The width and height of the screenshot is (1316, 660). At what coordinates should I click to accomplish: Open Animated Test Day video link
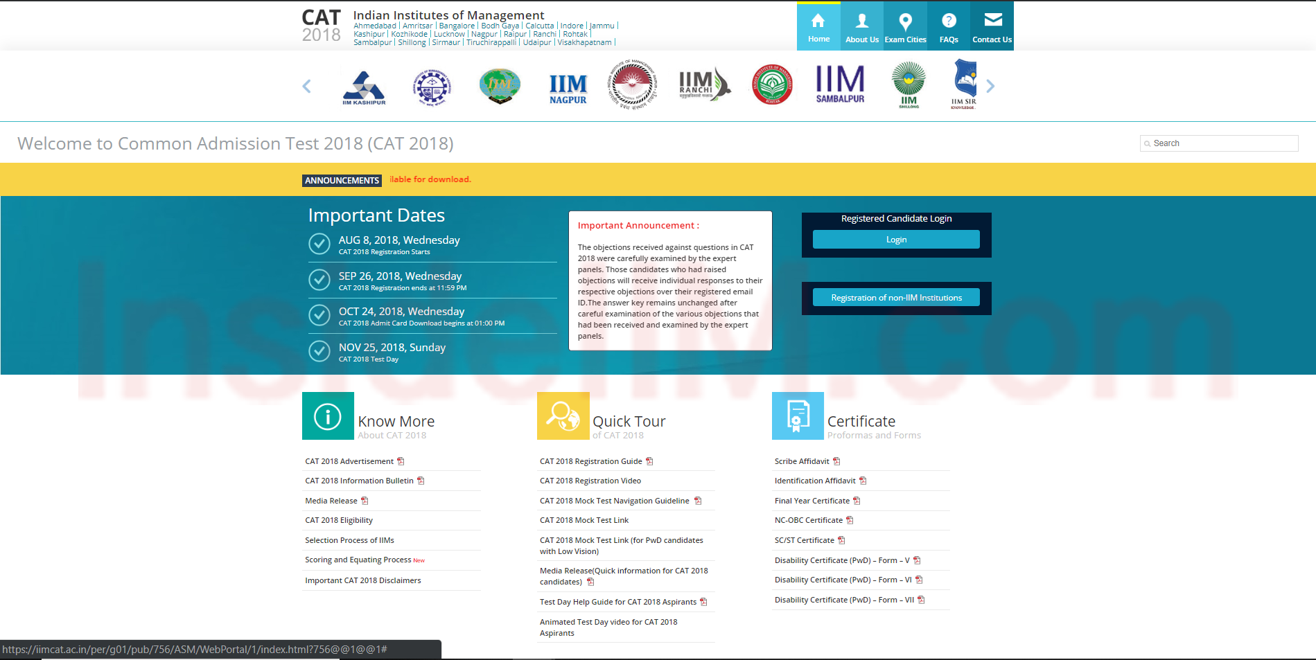click(608, 627)
